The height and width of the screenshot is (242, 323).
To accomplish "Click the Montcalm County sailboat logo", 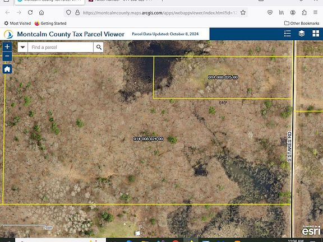I will [x=8, y=34].
